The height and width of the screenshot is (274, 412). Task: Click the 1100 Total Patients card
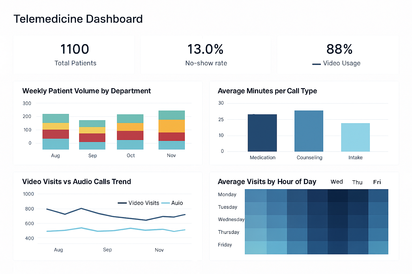(75, 54)
